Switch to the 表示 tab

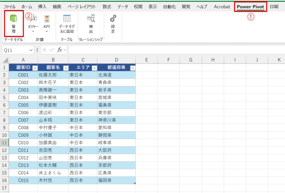tap(153, 7)
